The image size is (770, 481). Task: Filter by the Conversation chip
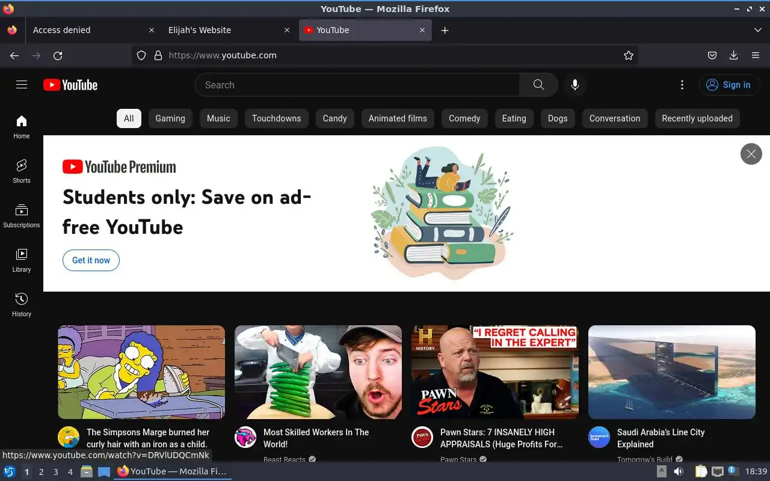point(615,118)
